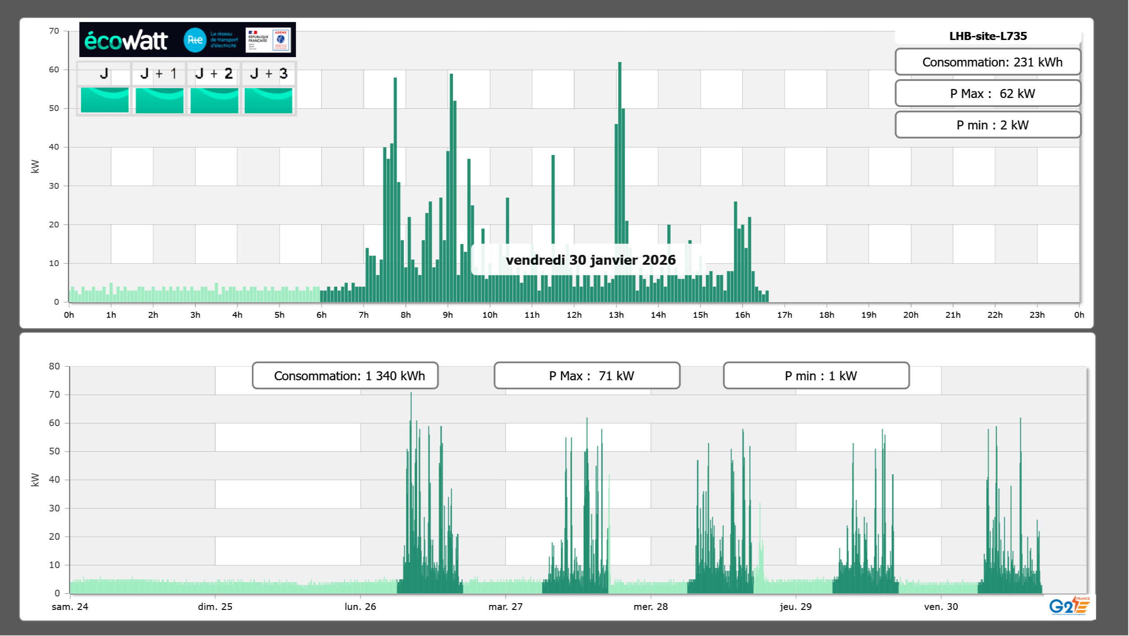Click the Consommation: 231 kWh box
Viewport: 1129px width, 636px height.
click(988, 62)
